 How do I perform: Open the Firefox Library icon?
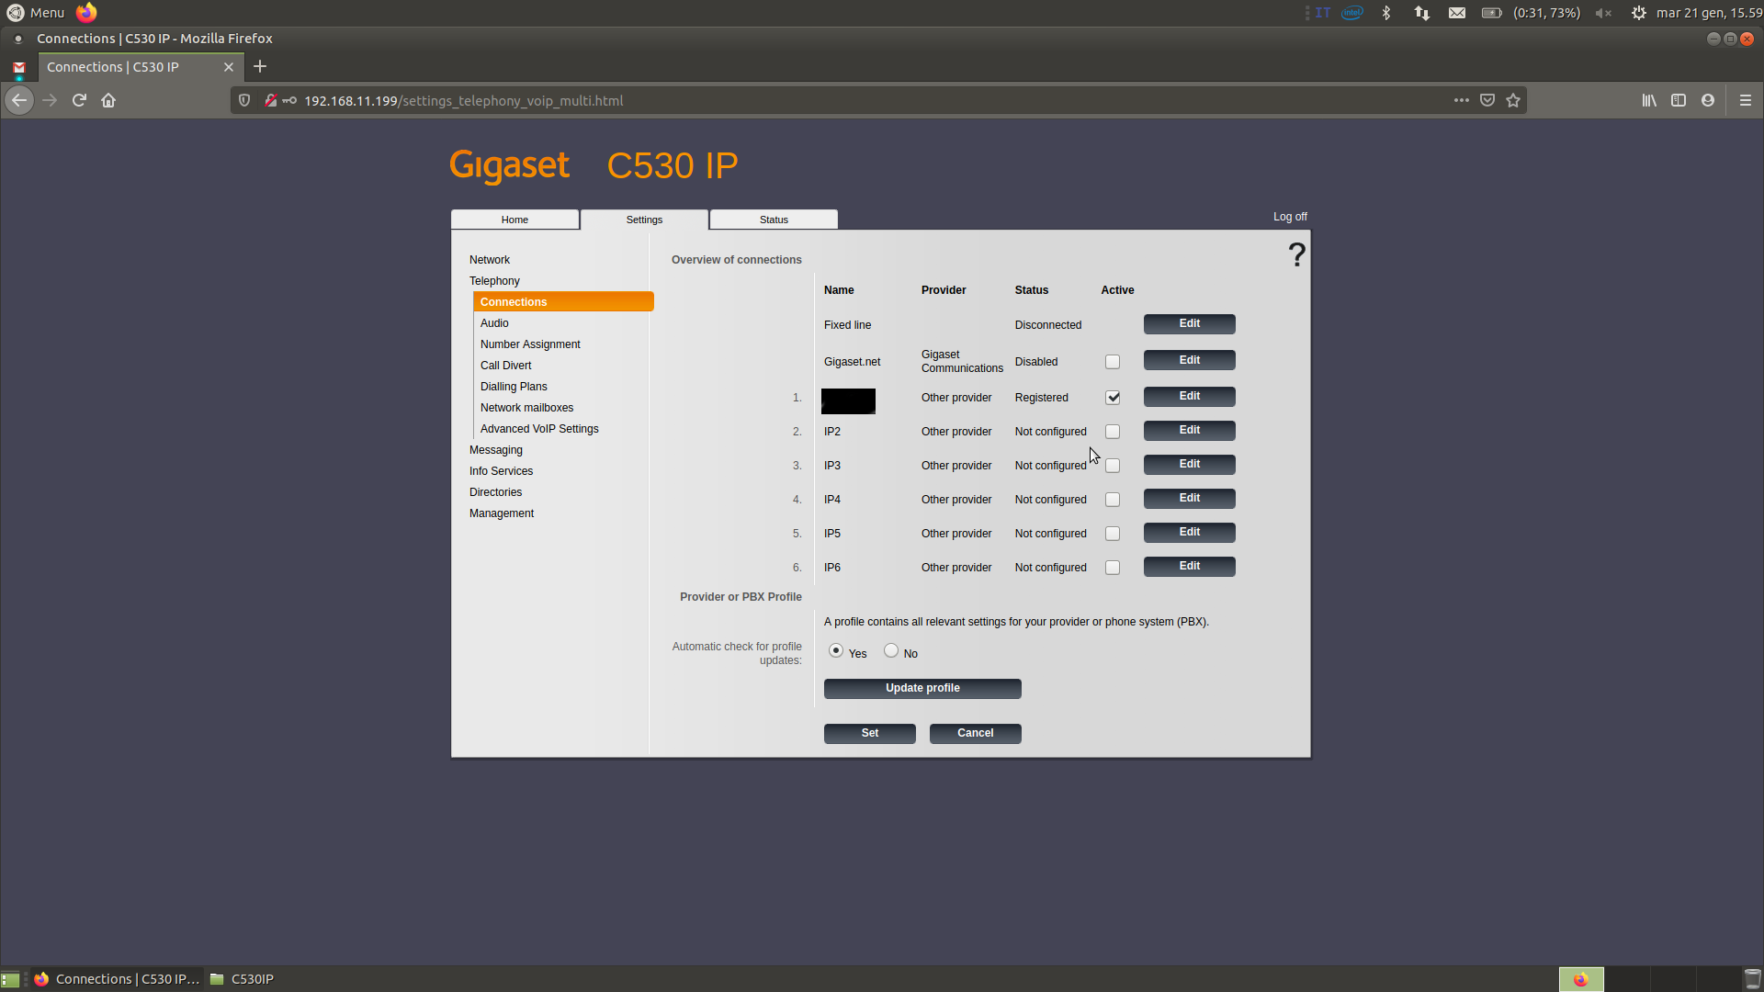1649,100
